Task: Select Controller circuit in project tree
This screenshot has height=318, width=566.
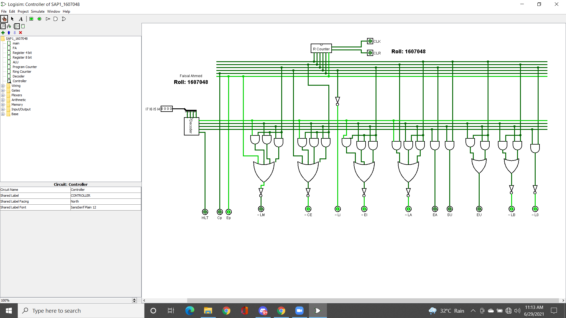Action: (x=19, y=81)
